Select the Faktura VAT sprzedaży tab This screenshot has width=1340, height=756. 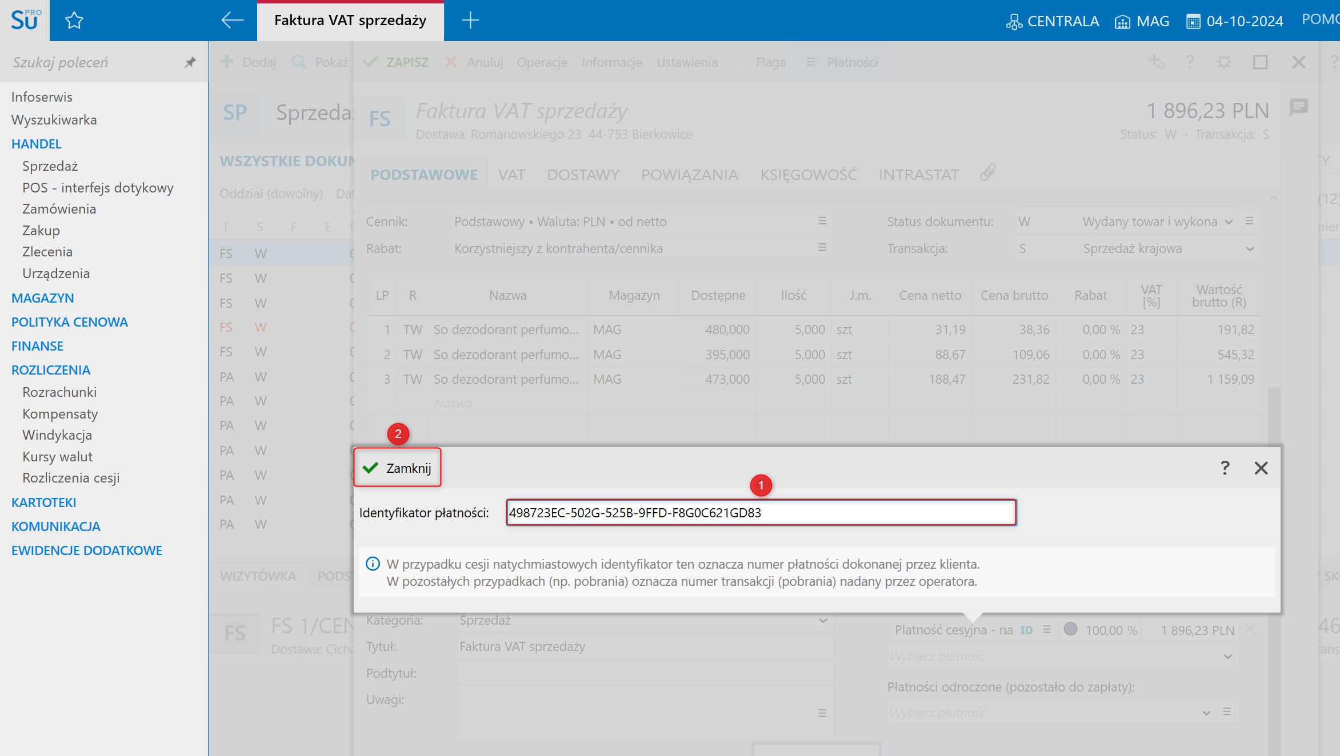click(x=350, y=21)
